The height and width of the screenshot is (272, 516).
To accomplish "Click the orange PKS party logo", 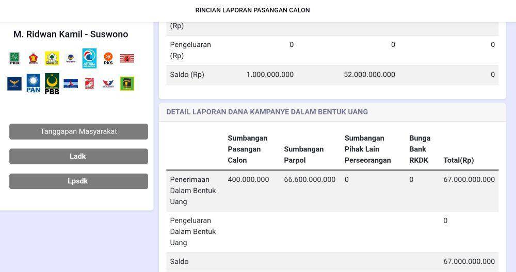I will click(108, 59).
